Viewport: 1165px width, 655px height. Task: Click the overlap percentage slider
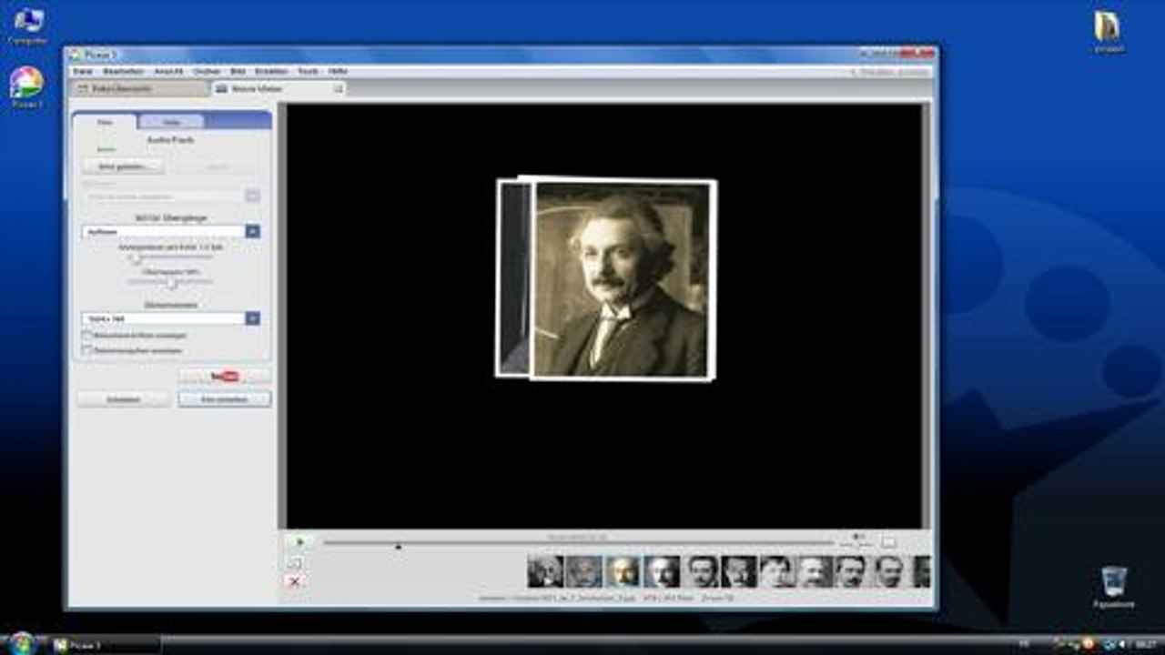pyautogui.click(x=171, y=283)
